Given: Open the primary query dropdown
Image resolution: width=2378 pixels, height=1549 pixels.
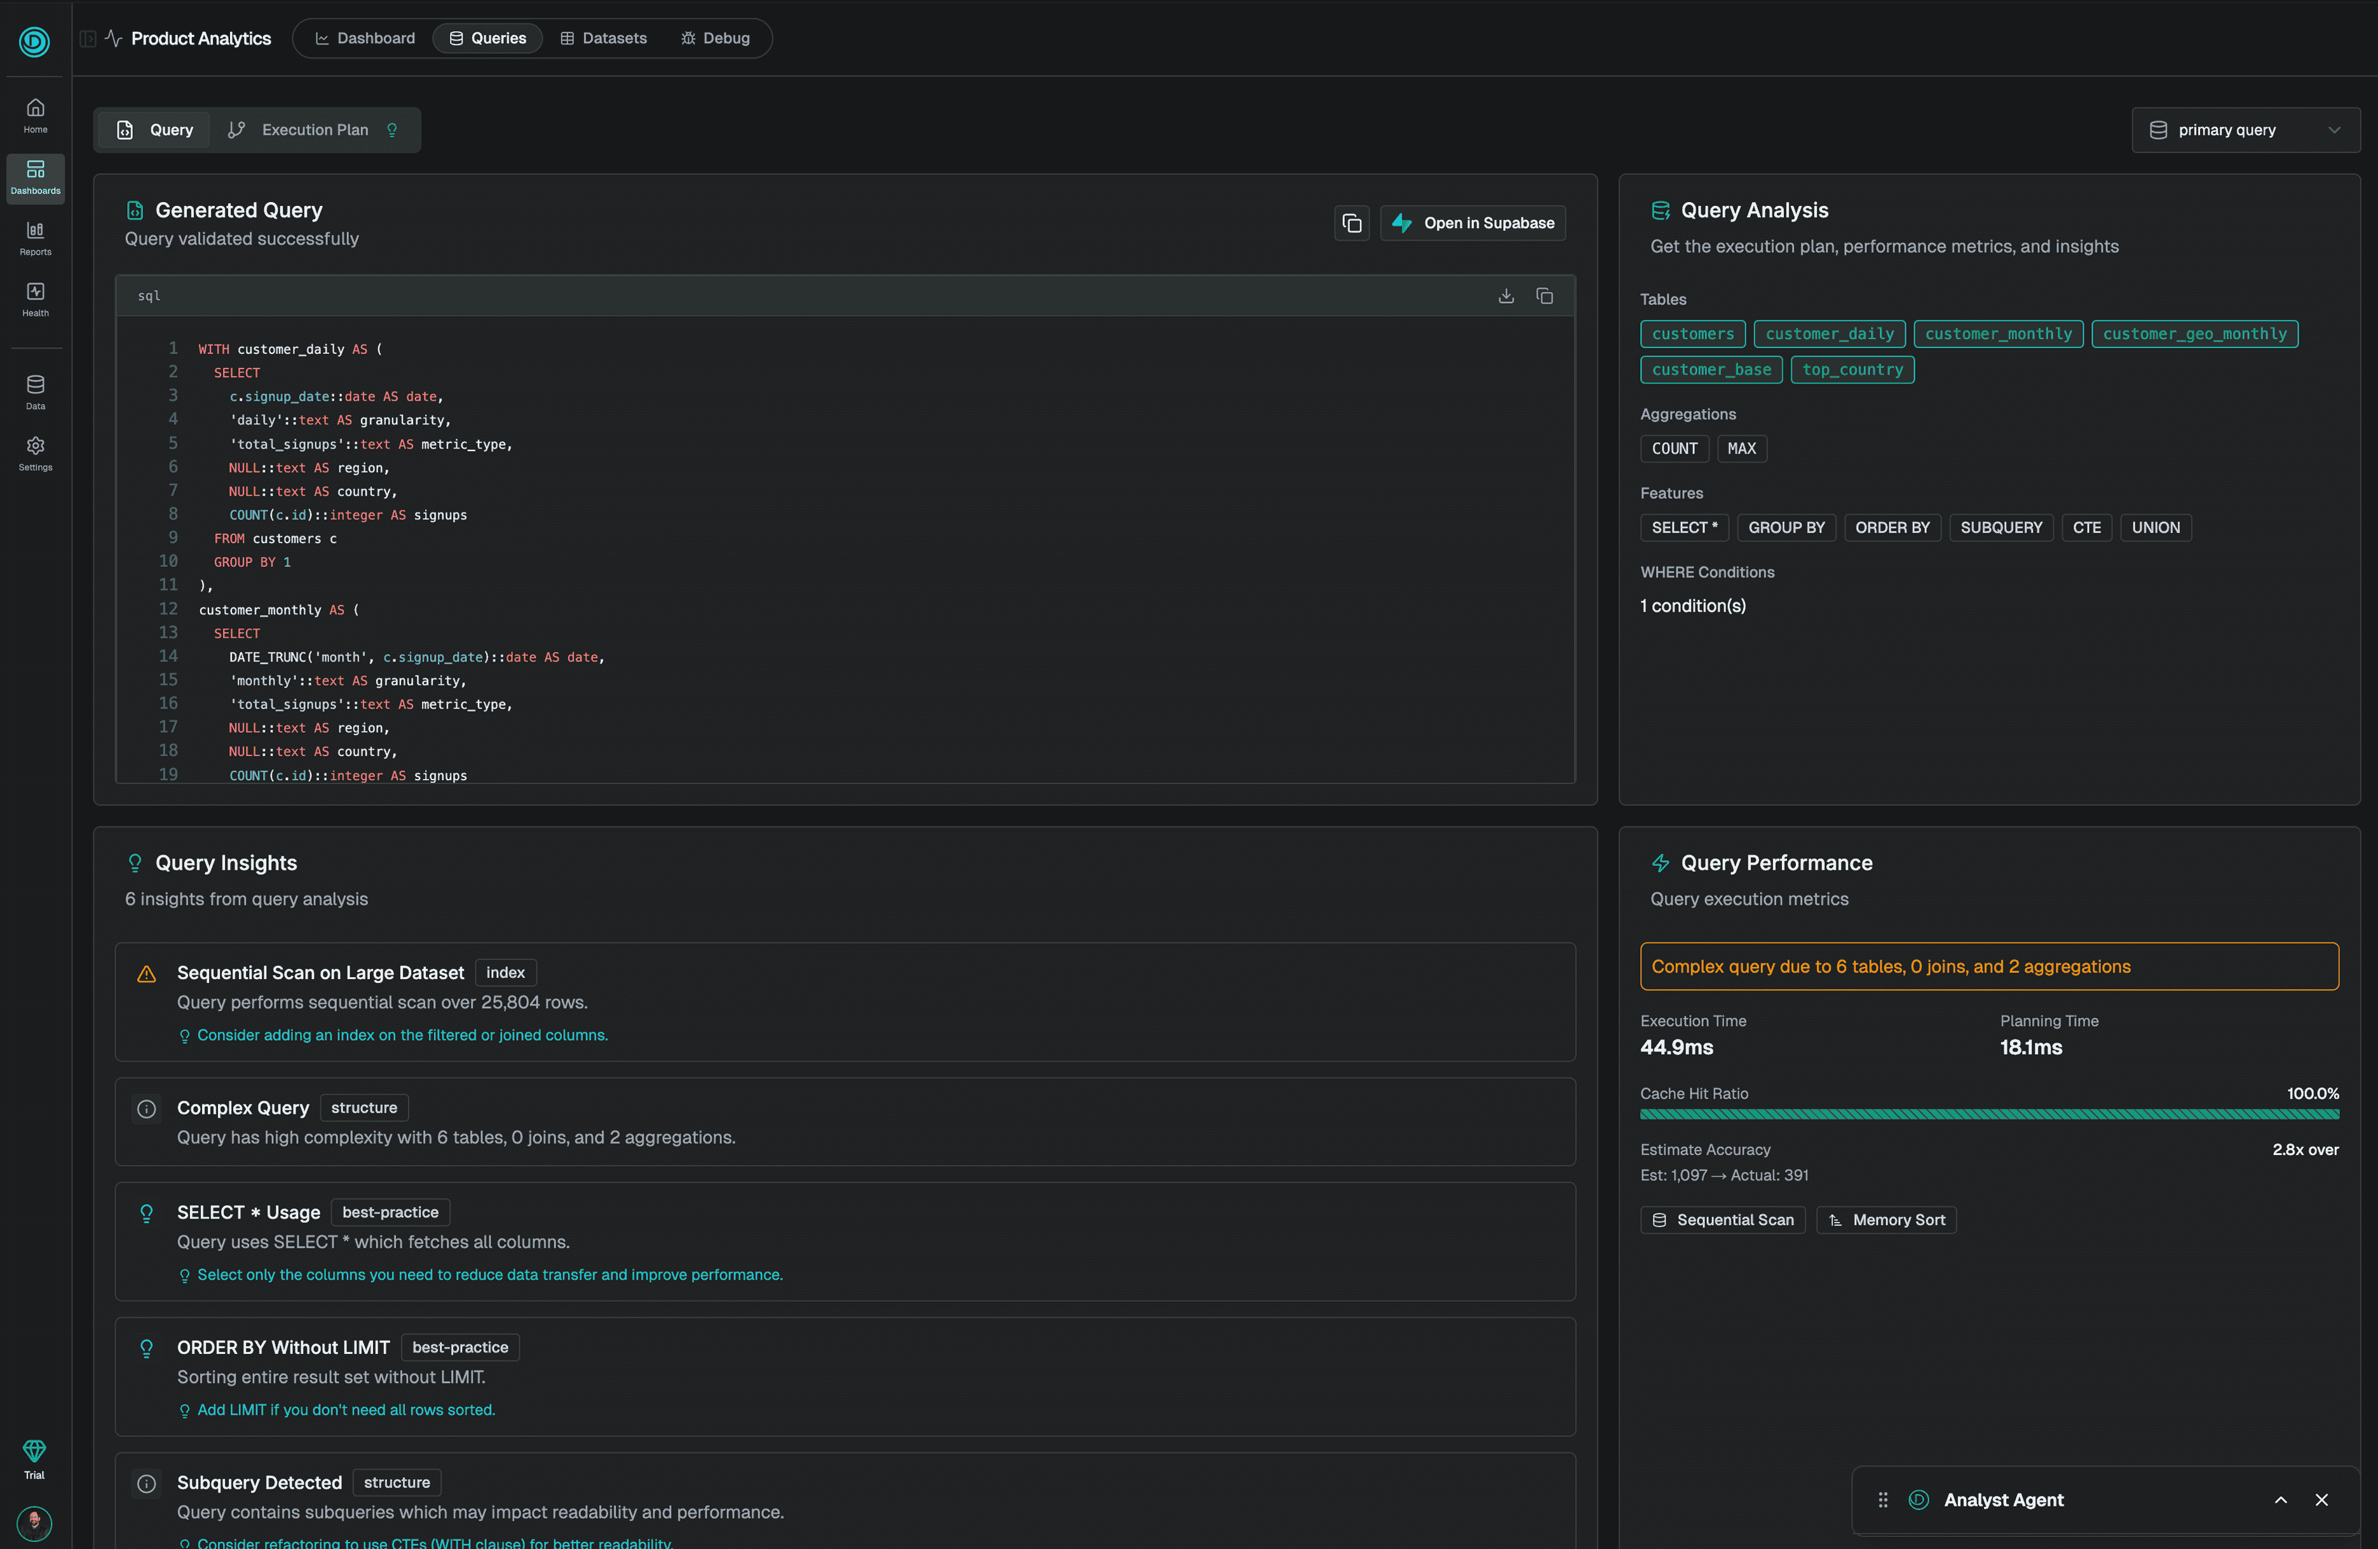Looking at the screenshot, I should point(2245,130).
